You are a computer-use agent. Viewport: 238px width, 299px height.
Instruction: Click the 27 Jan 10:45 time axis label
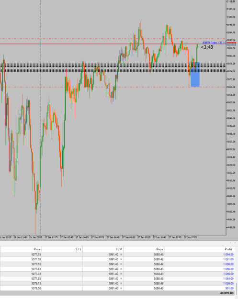click(x=159, y=237)
